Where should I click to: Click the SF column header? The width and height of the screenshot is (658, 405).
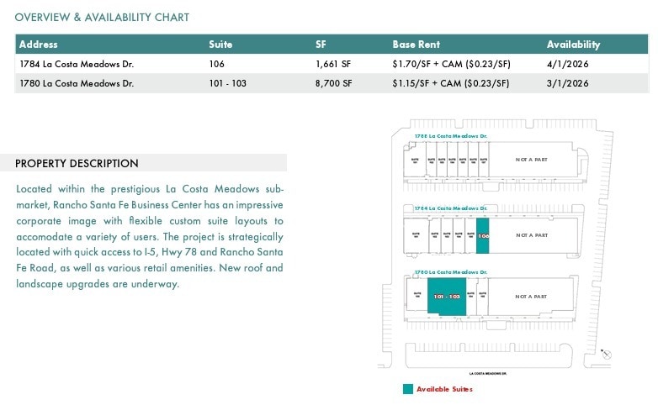pos(321,45)
